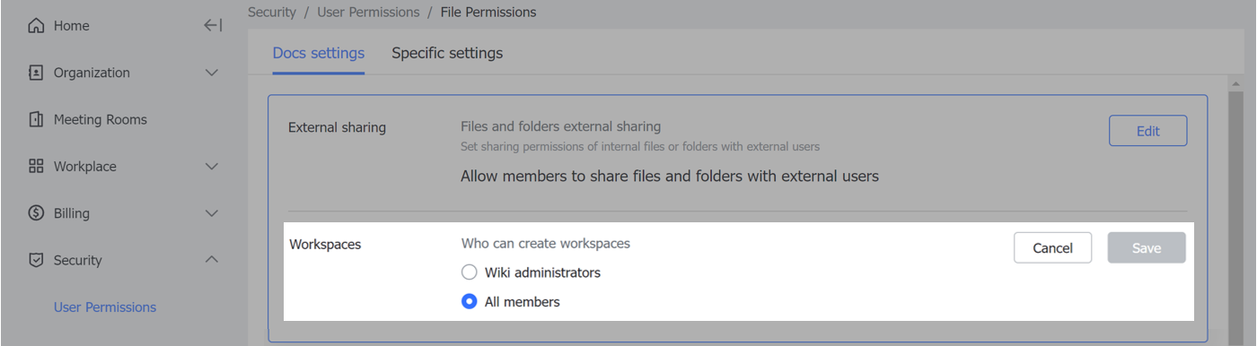The image size is (1257, 346).
Task: Click the Organization icon
Action: (36, 73)
